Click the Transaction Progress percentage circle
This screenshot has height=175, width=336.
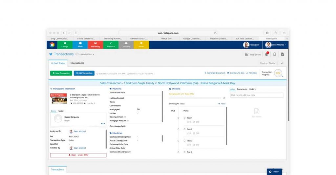(x=278, y=73)
